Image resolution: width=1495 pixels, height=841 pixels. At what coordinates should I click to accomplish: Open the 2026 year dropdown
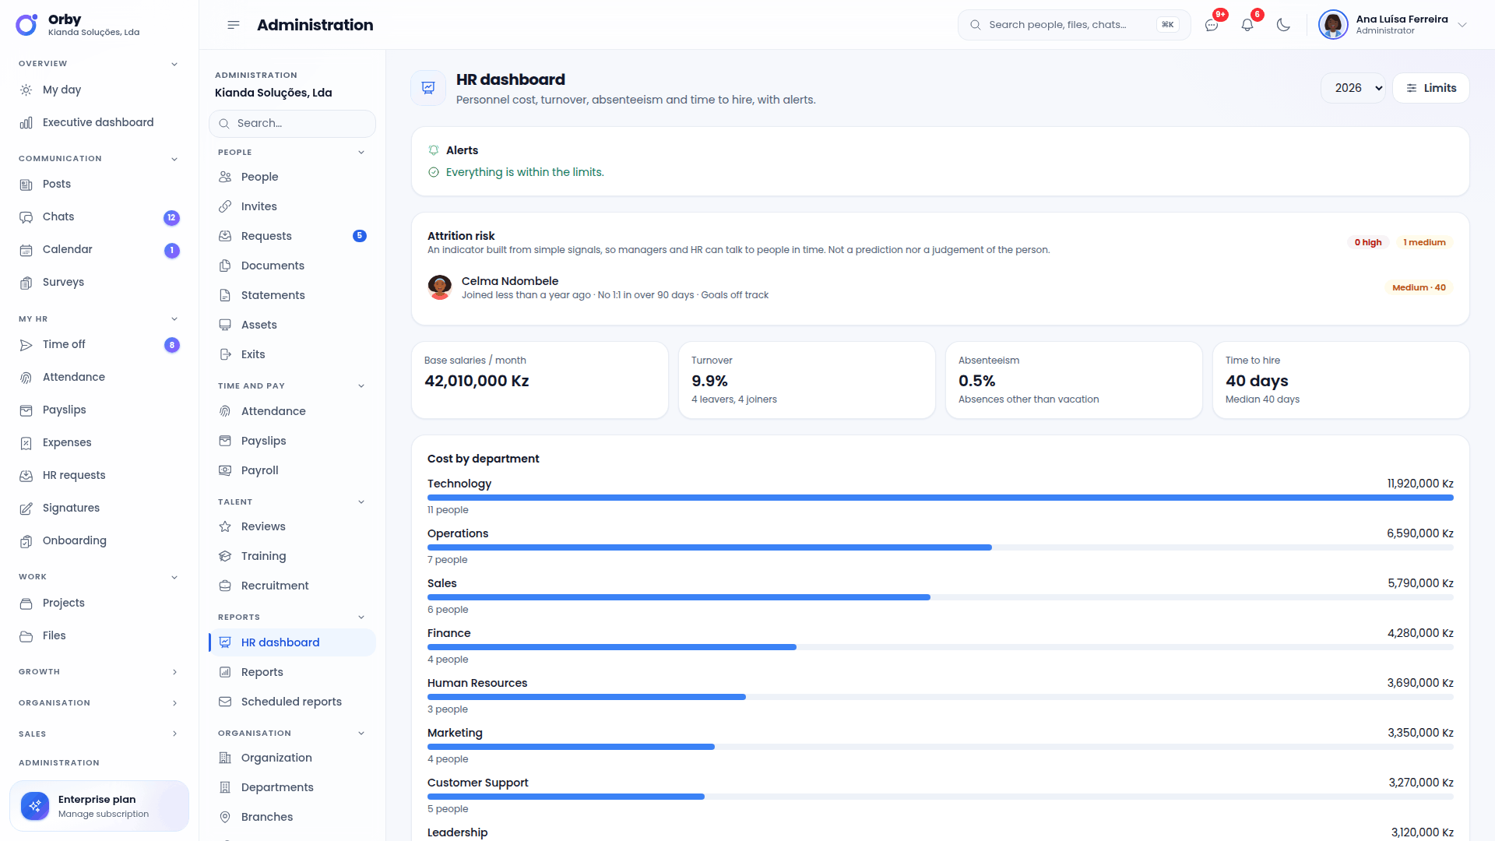tap(1353, 88)
